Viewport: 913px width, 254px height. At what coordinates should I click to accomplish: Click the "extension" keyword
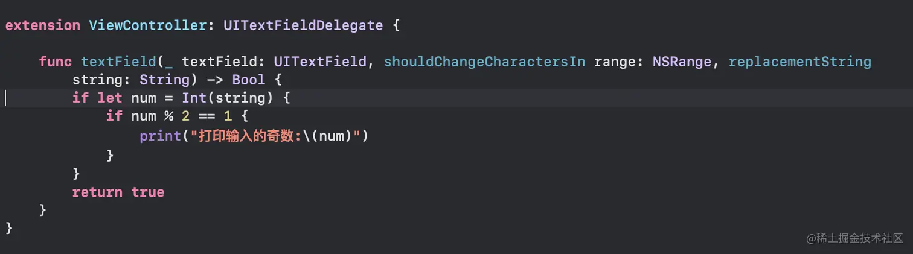point(42,25)
